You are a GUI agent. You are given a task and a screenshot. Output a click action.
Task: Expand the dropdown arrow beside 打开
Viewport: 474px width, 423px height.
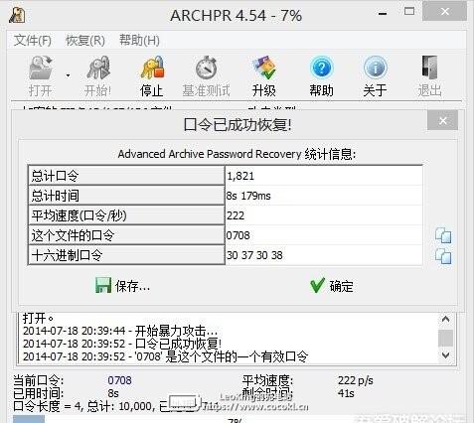click(x=68, y=75)
